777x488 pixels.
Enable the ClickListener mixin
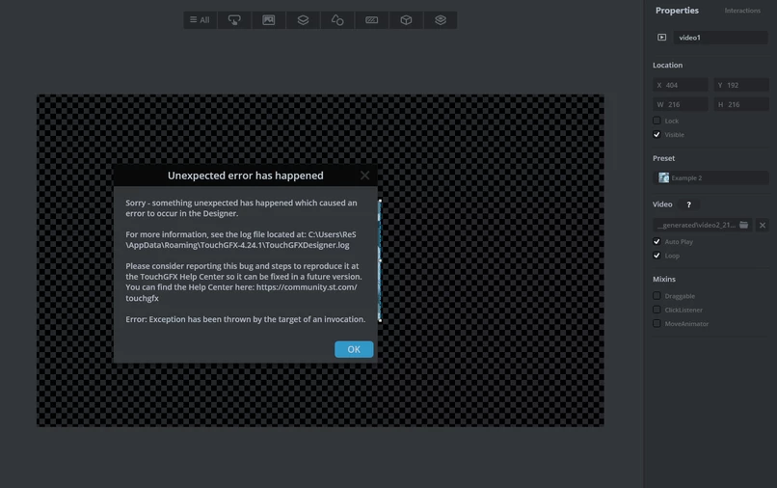pos(656,310)
